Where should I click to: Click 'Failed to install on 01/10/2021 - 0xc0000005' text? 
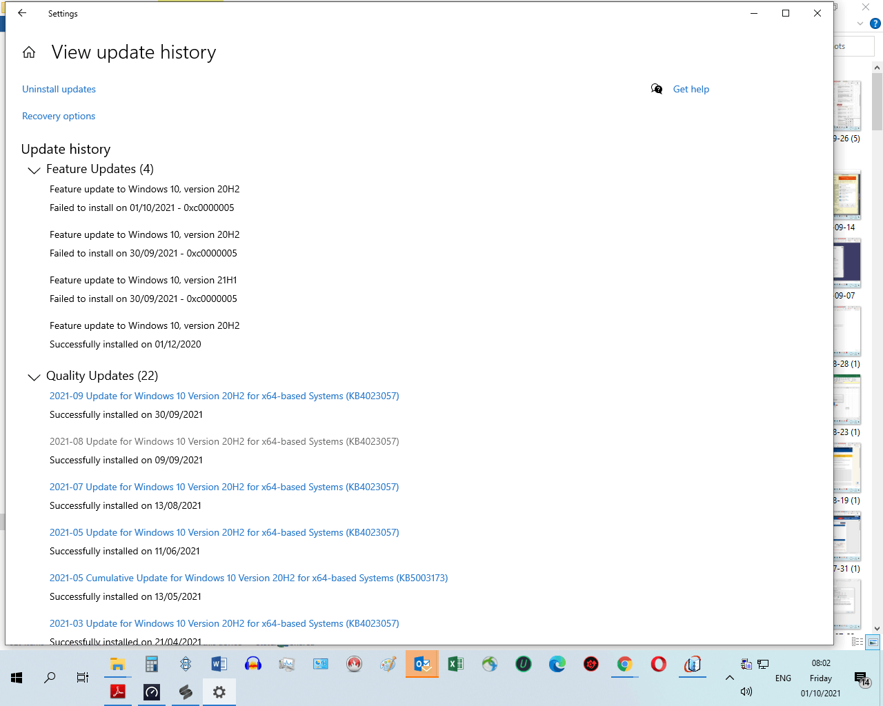pyautogui.click(x=142, y=208)
